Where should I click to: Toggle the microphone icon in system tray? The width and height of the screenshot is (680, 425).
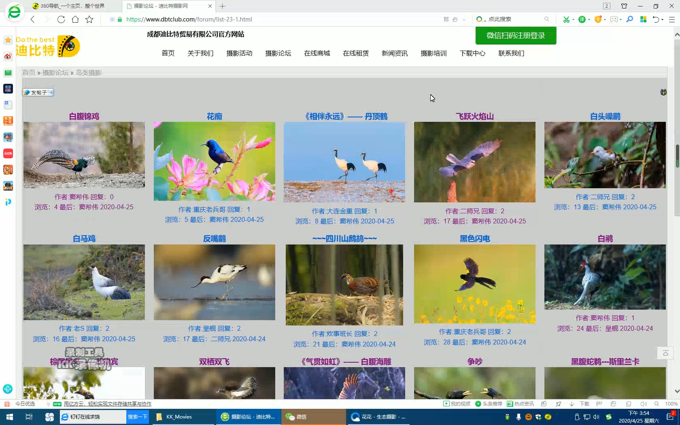pos(518,417)
